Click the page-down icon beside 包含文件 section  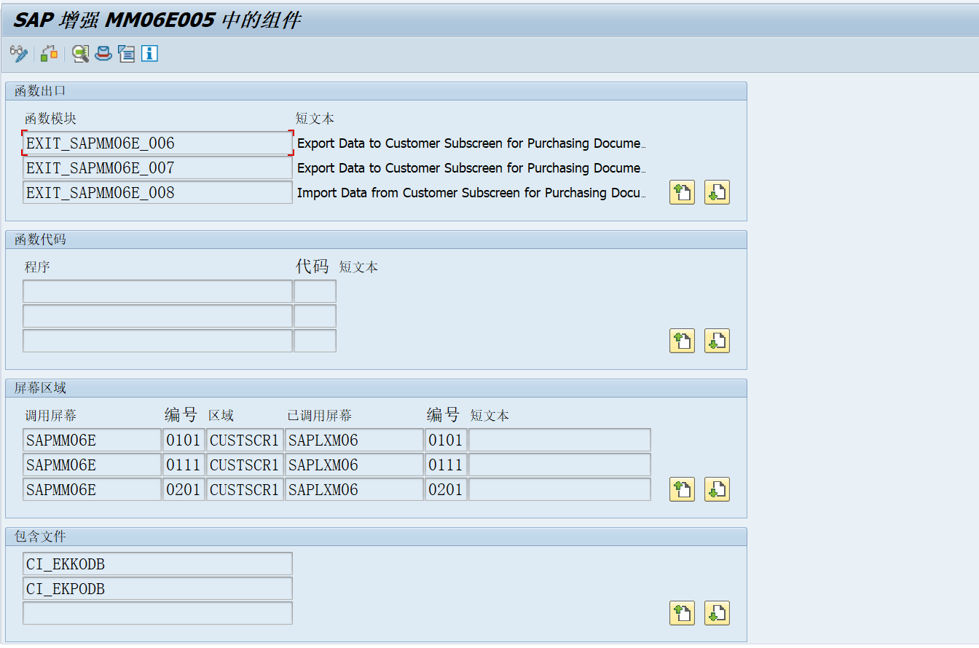point(717,613)
